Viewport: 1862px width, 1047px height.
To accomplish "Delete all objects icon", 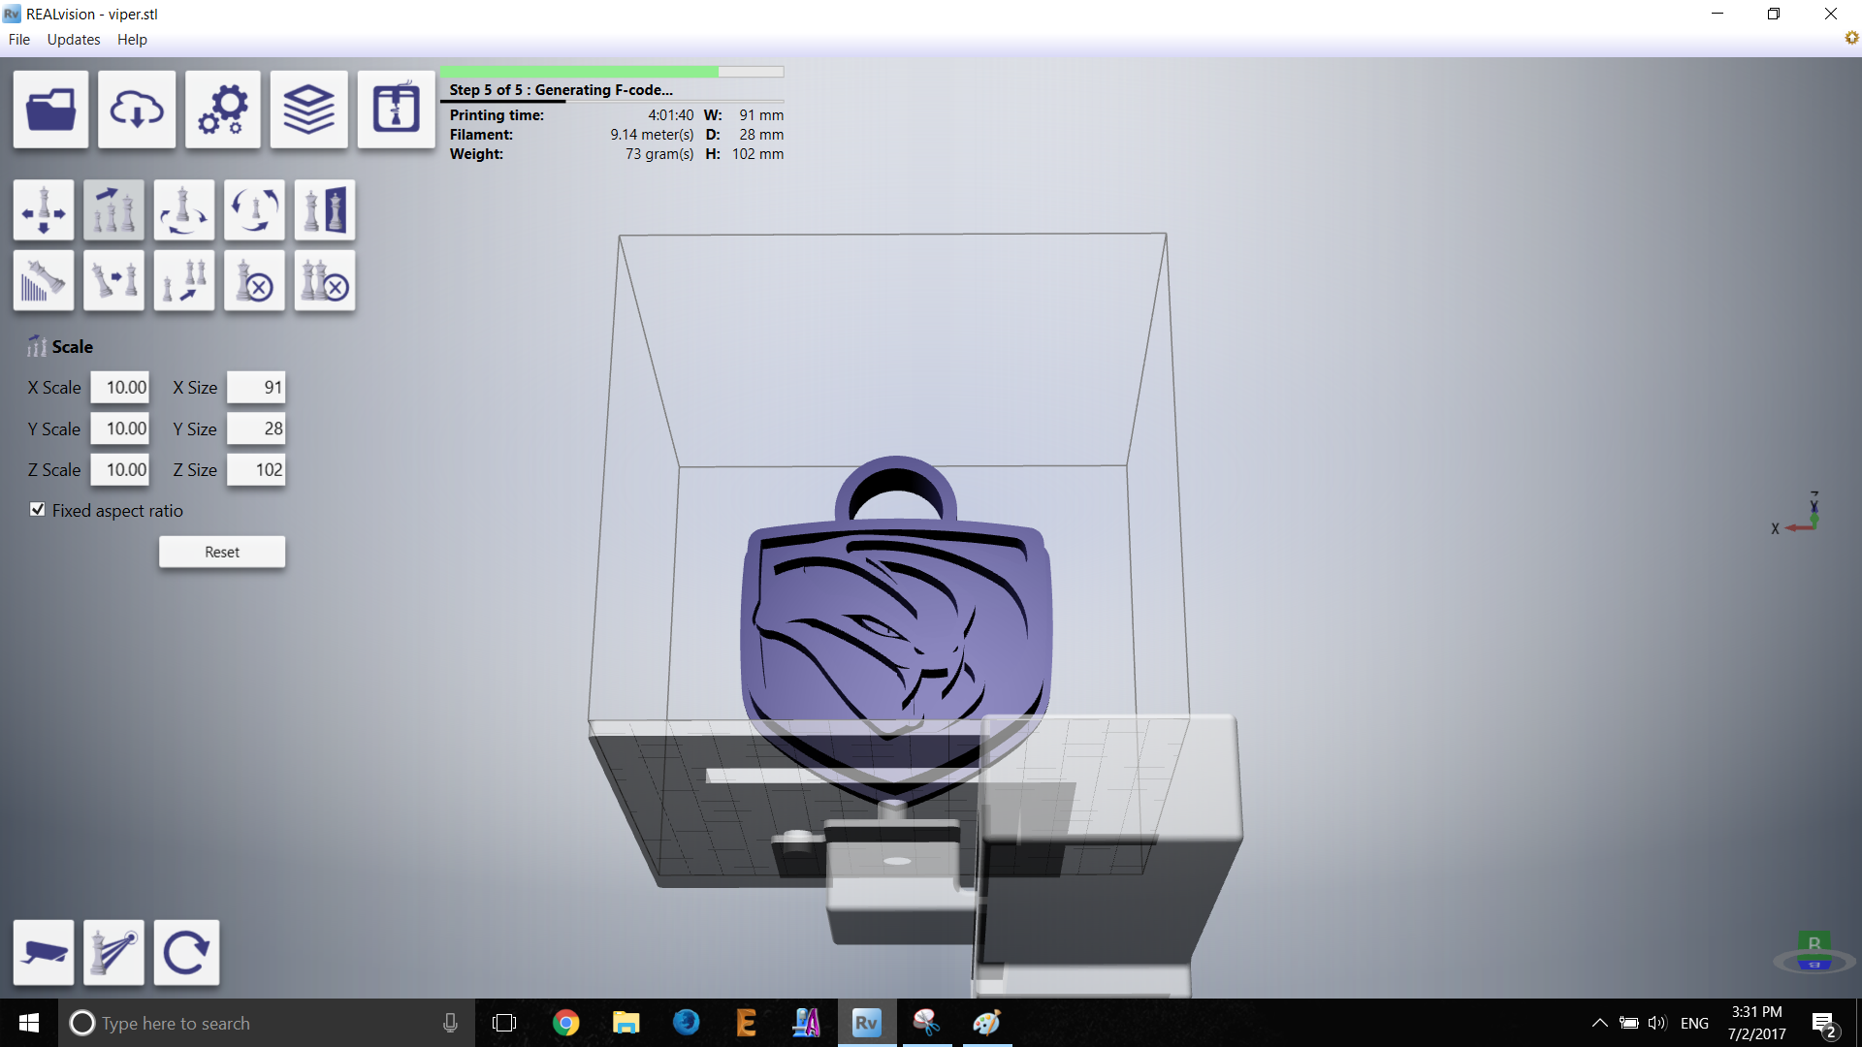I will point(325,280).
